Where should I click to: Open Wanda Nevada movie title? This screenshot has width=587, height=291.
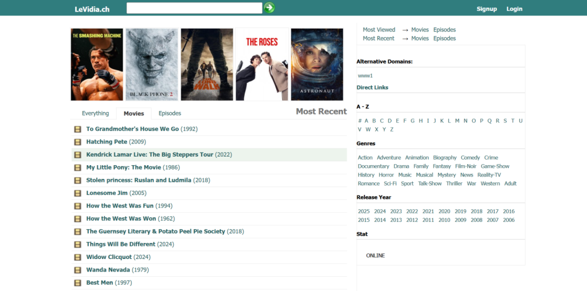[x=108, y=269]
